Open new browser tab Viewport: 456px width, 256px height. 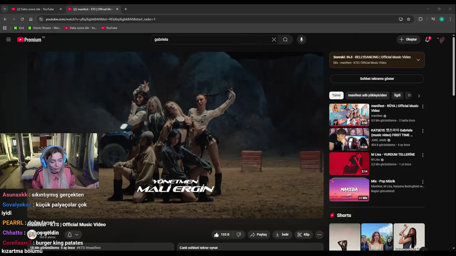click(125, 9)
